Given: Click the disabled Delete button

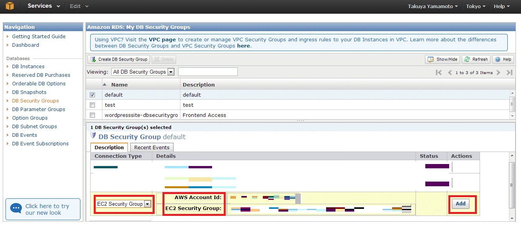Looking at the screenshot, I should point(164,59).
